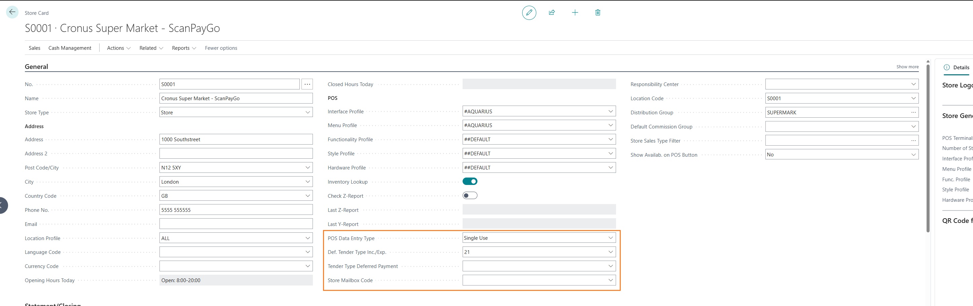Click Fewer options
Image resolution: width=973 pixels, height=306 pixels.
coord(221,48)
